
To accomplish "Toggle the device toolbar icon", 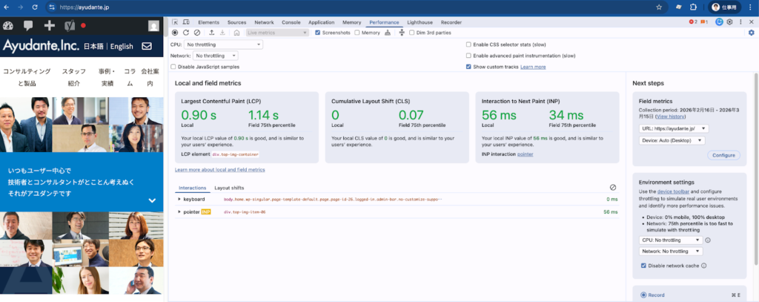I will coord(187,23).
